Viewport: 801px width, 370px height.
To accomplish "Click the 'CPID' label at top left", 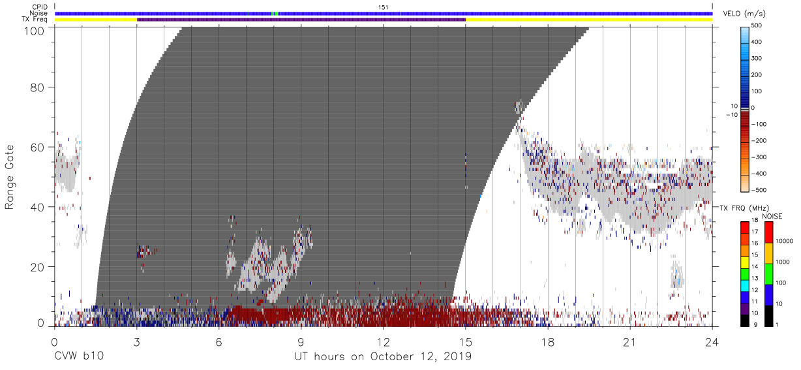I will (40, 7).
